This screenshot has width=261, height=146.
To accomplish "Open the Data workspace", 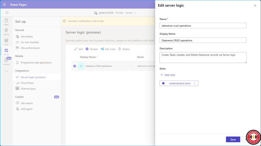I will click(6, 42).
